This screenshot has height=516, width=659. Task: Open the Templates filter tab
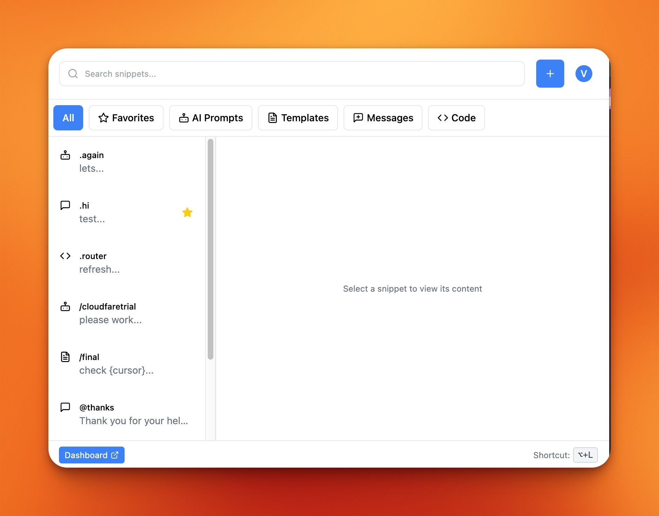click(297, 118)
